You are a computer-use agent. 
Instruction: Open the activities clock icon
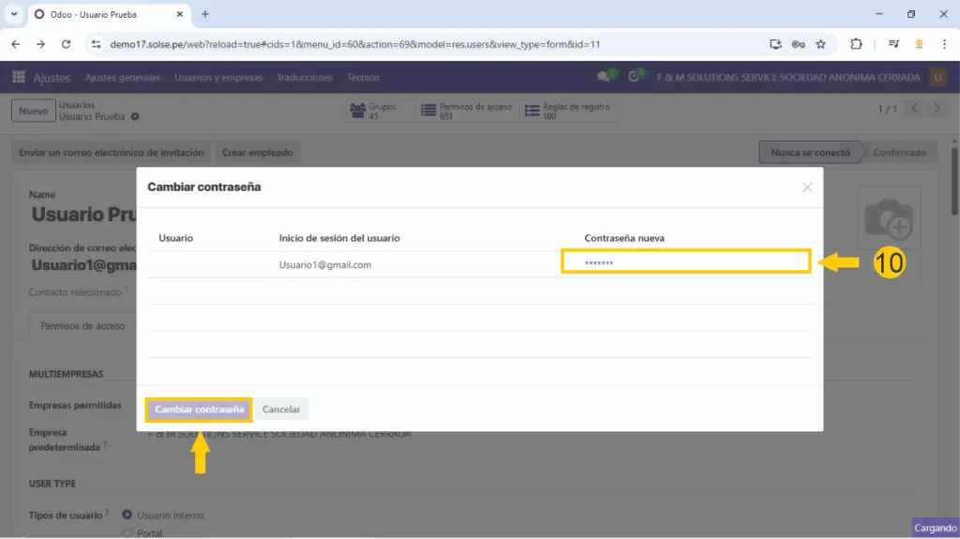pyautogui.click(x=637, y=77)
